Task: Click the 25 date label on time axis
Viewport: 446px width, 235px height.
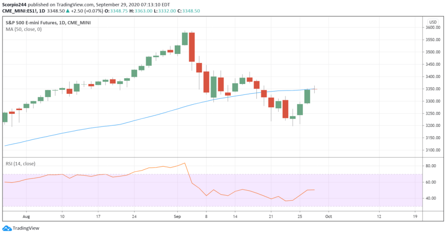Action: click(x=300, y=216)
